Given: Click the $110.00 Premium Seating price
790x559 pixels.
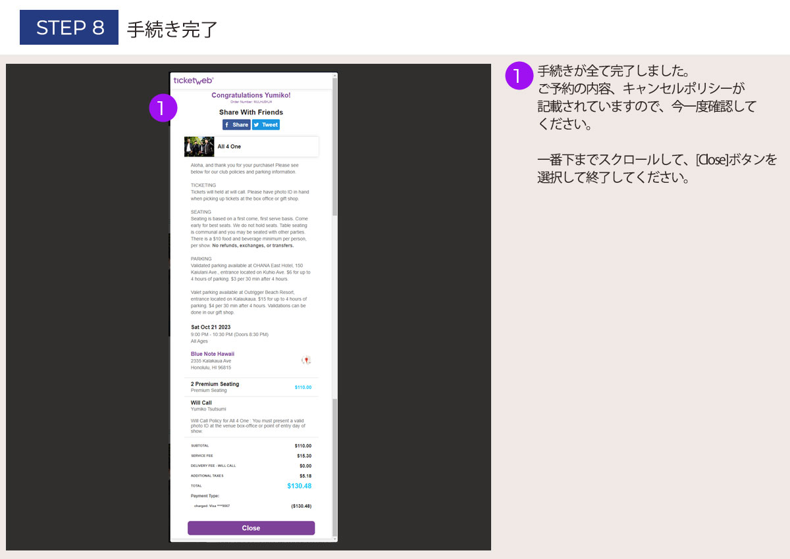Looking at the screenshot, I should pyautogui.click(x=303, y=387).
